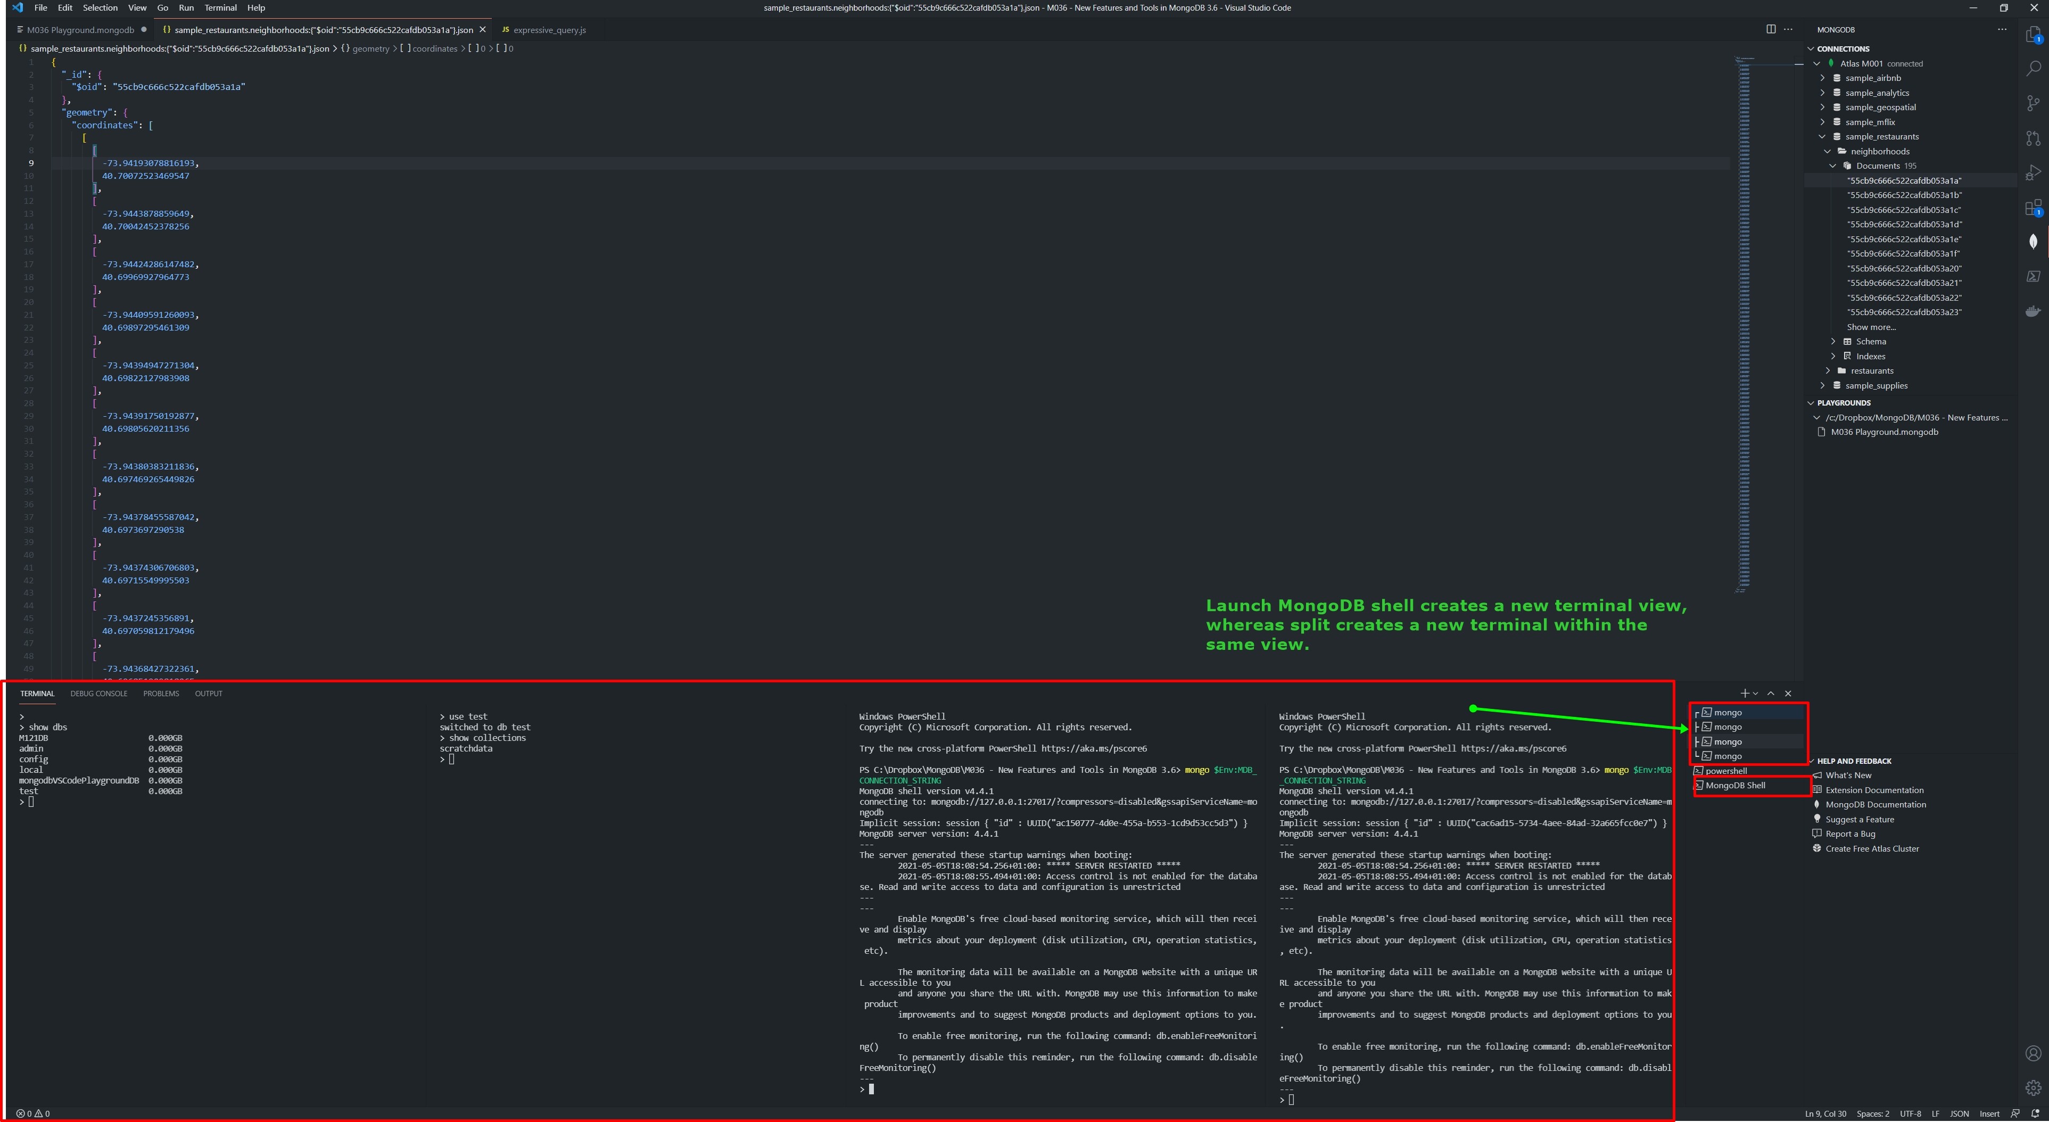The height and width of the screenshot is (1122, 2049).
Task: Click Show more... under Documents list
Action: click(1871, 327)
